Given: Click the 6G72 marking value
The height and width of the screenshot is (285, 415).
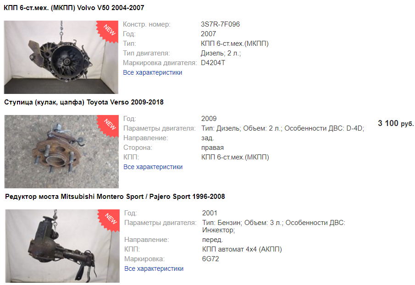Looking at the screenshot, I should pyautogui.click(x=210, y=259).
